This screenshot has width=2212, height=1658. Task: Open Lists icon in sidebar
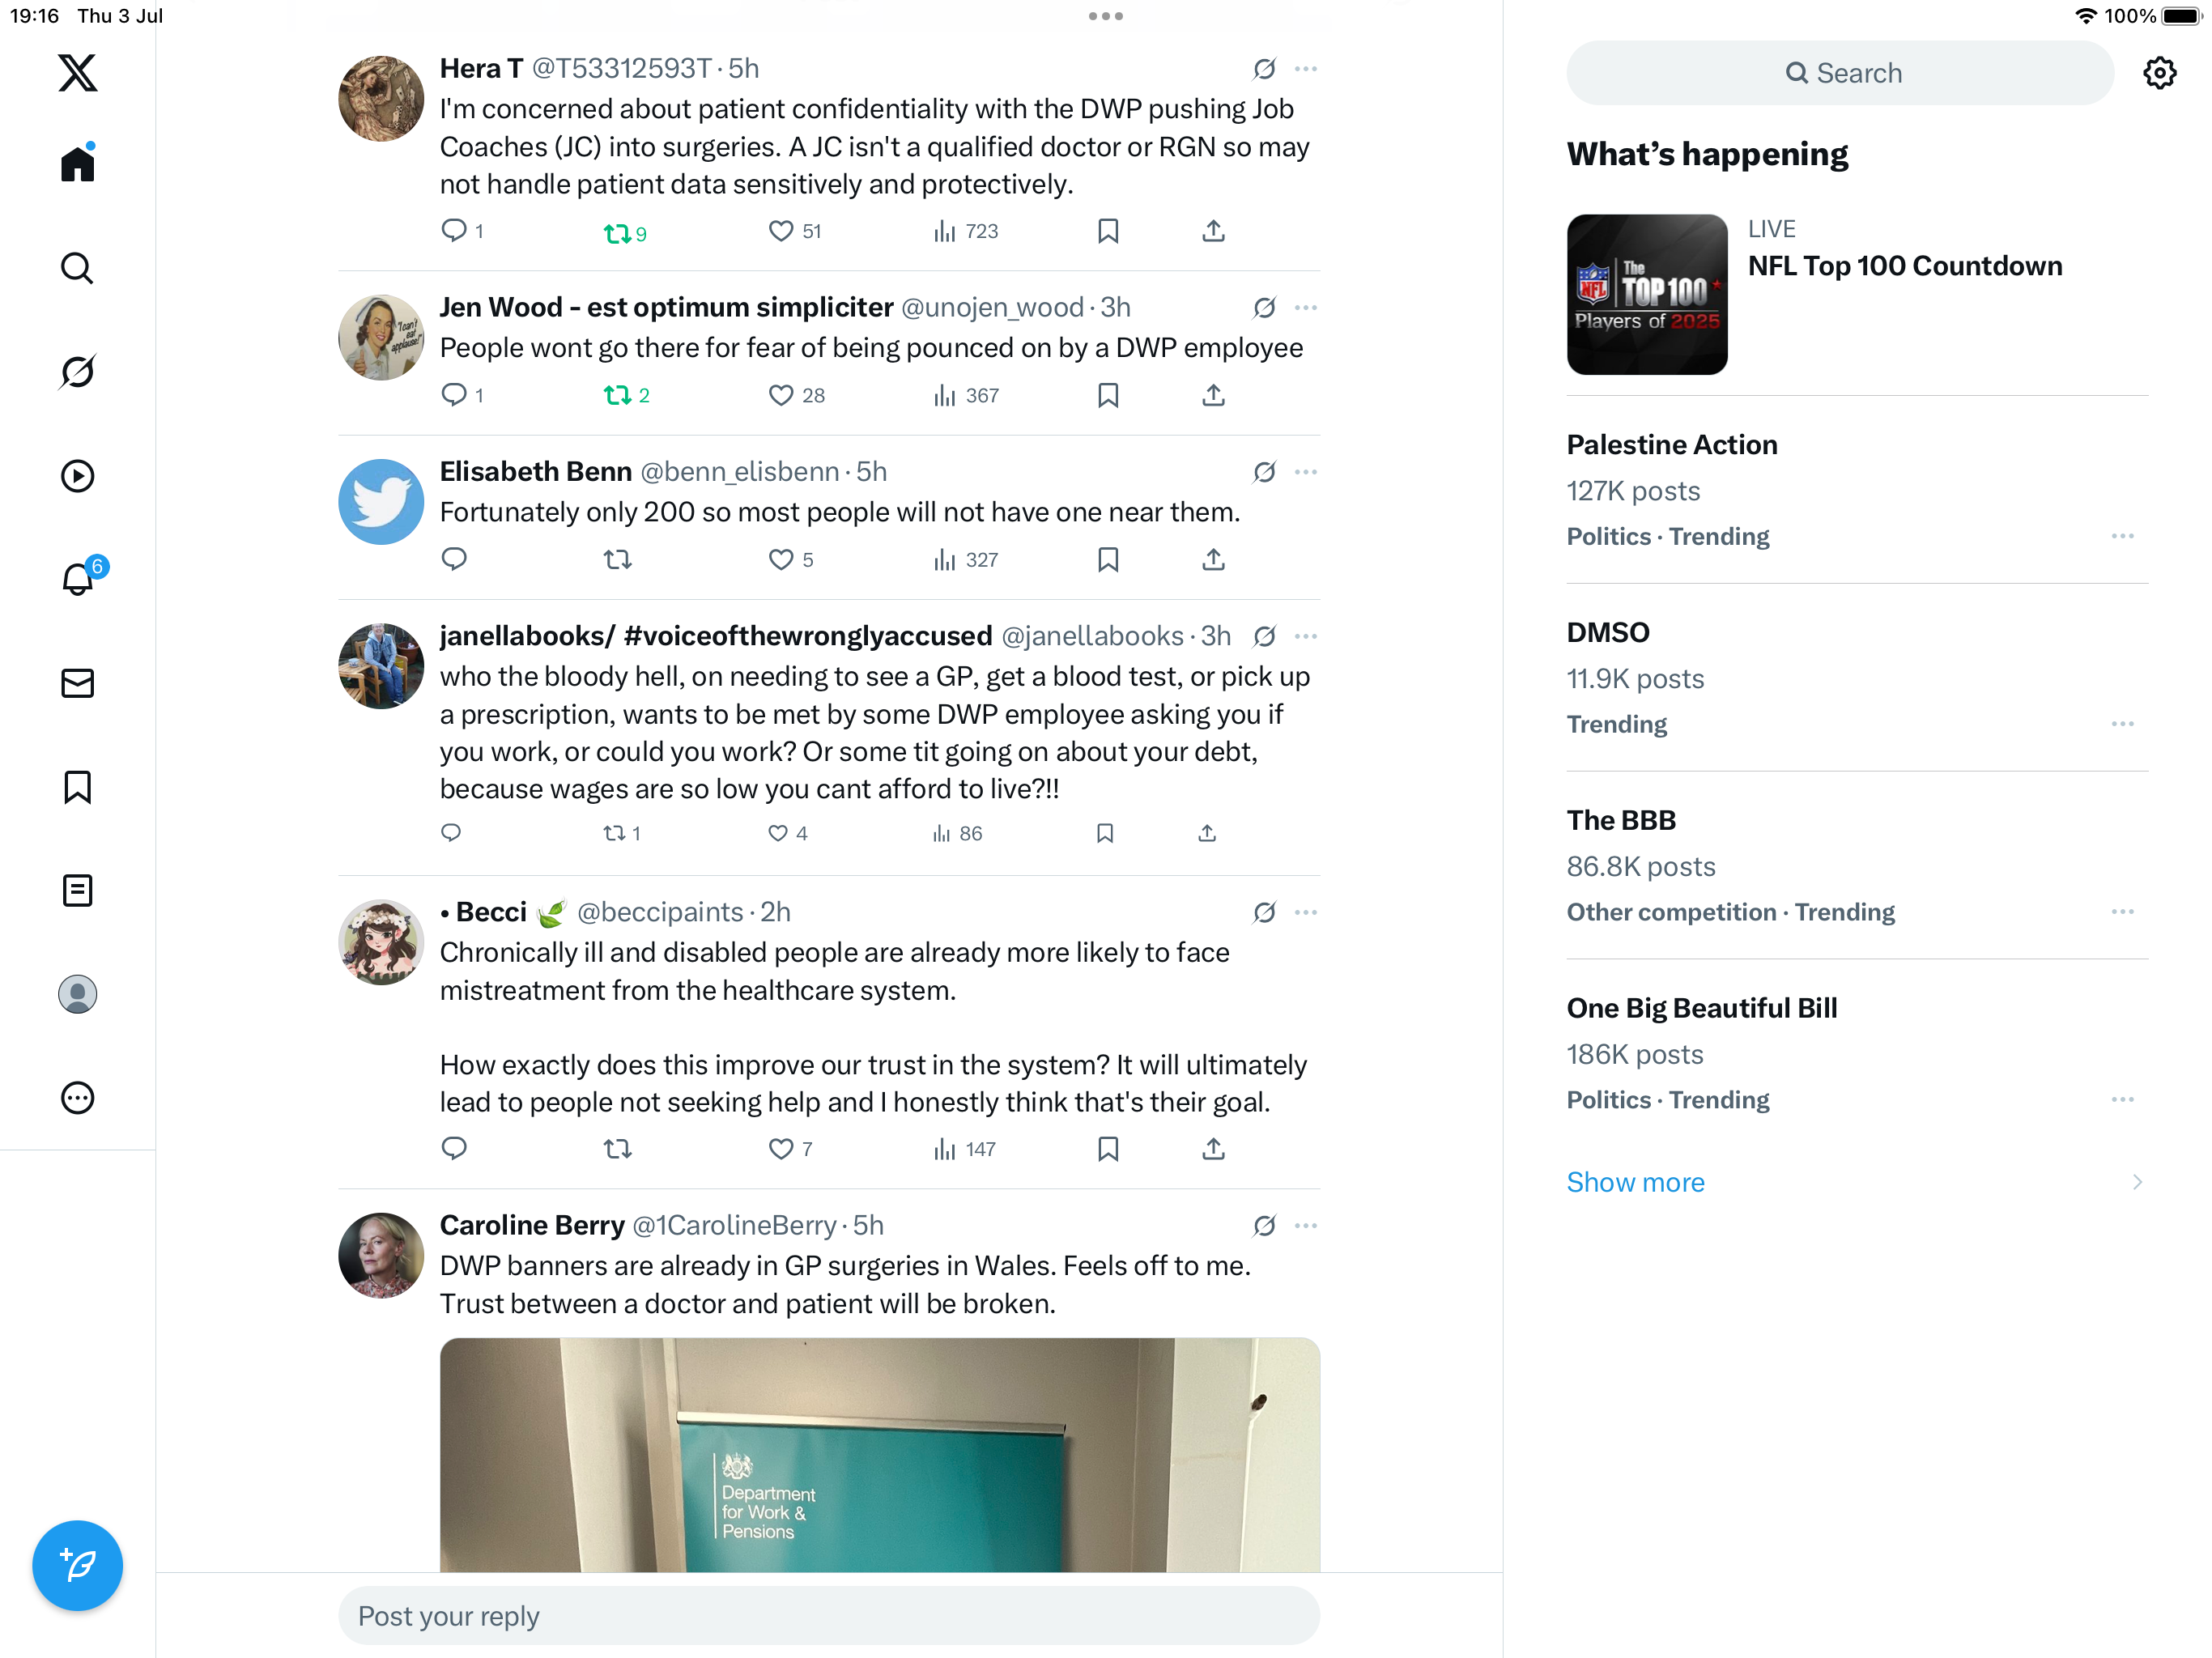(x=77, y=890)
